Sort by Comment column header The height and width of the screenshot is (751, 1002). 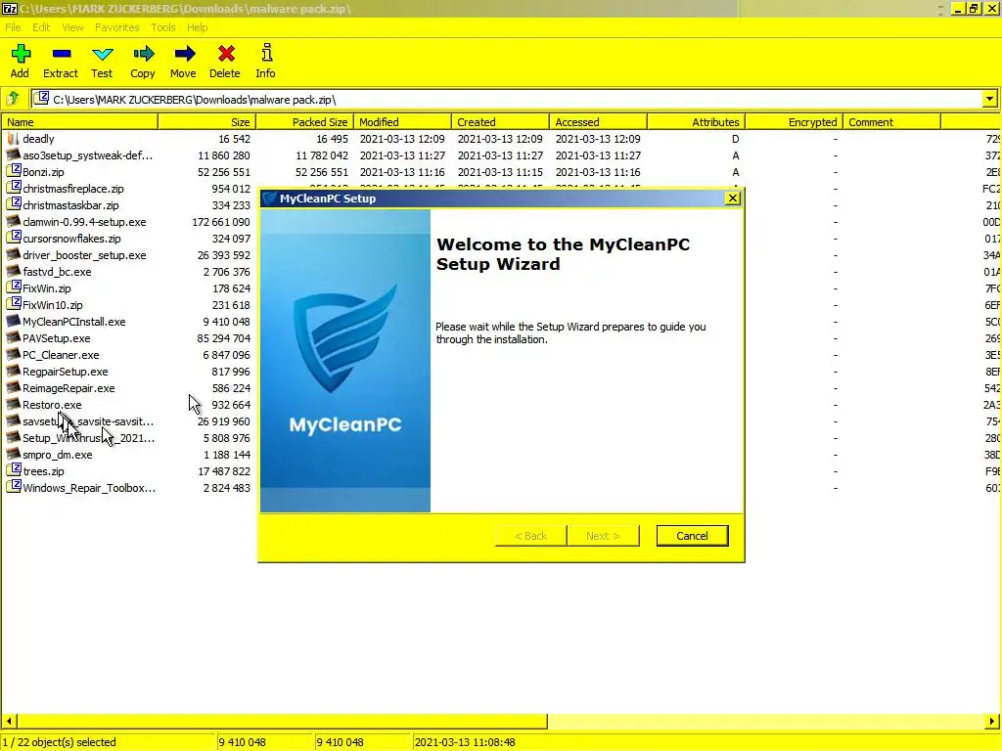891,122
